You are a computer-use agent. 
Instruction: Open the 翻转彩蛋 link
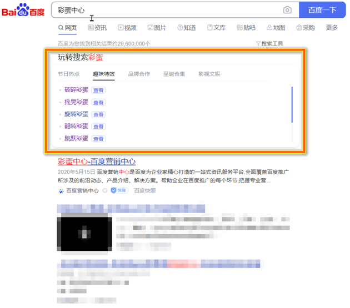click(76, 126)
